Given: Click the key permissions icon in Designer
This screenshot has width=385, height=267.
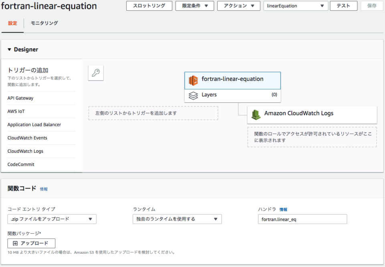Looking at the screenshot, I should tap(95, 73).
